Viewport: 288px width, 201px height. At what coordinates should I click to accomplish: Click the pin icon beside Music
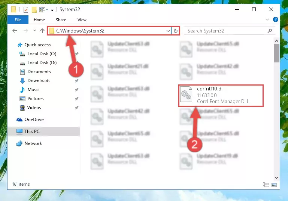tap(77, 90)
